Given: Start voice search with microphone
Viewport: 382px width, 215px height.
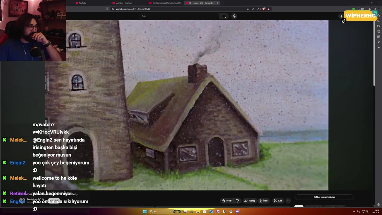Looking at the screenshot, I should click(x=234, y=16).
